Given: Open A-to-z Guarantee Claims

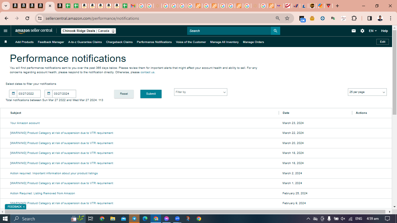Looking at the screenshot, I should pyautogui.click(x=85, y=42).
